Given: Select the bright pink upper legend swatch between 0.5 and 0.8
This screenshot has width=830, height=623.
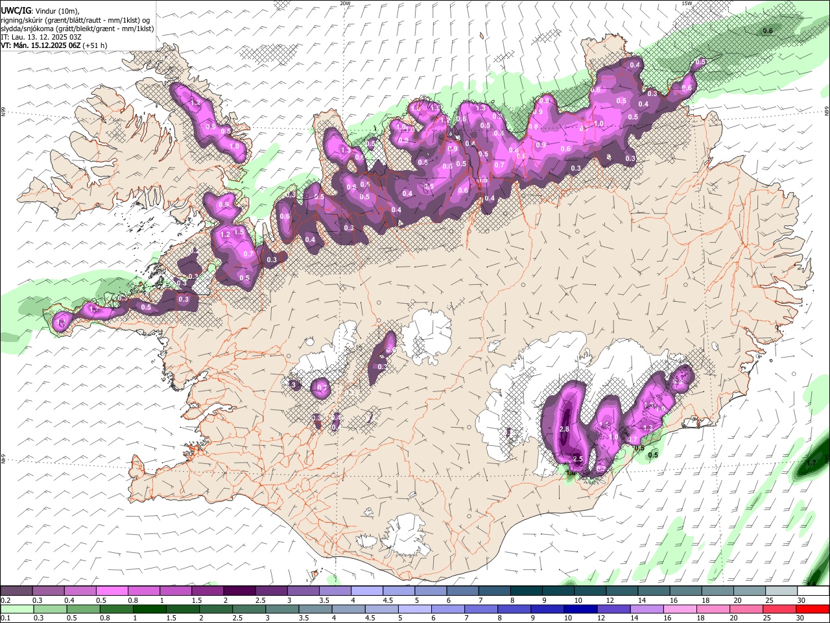Looking at the screenshot, I should click(x=112, y=591).
